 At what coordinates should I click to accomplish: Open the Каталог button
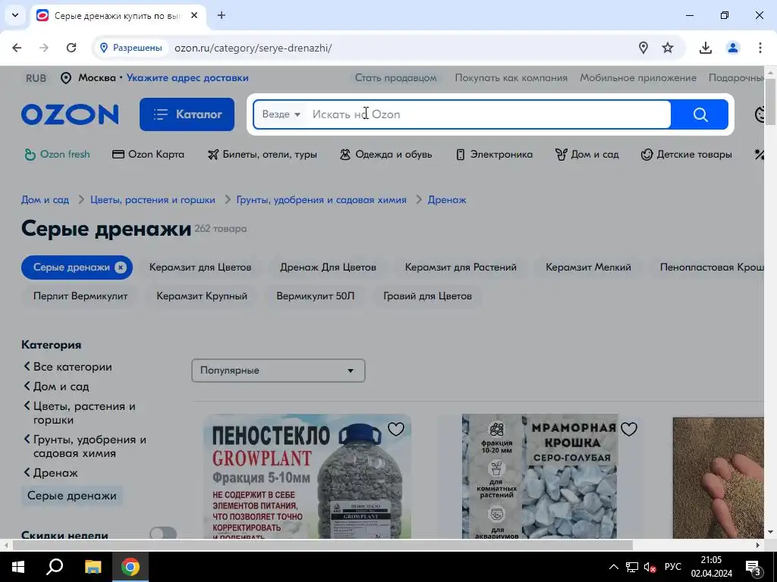(x=187, y=114)
